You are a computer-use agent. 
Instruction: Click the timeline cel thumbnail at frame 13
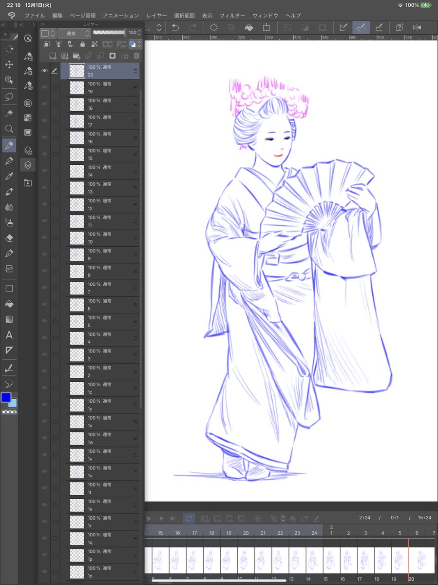click(x=297, y=560)
